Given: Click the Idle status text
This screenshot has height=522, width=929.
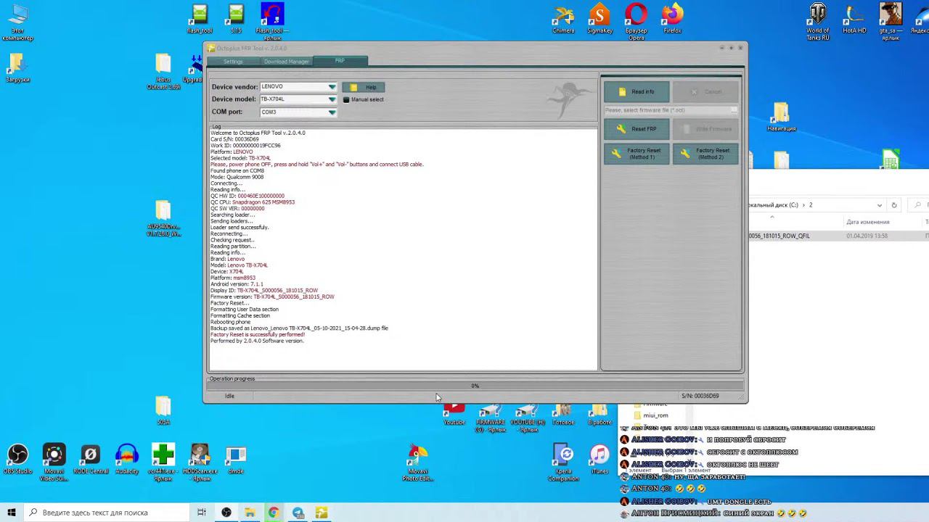Looking at the screenshot, I should point(229,396).
